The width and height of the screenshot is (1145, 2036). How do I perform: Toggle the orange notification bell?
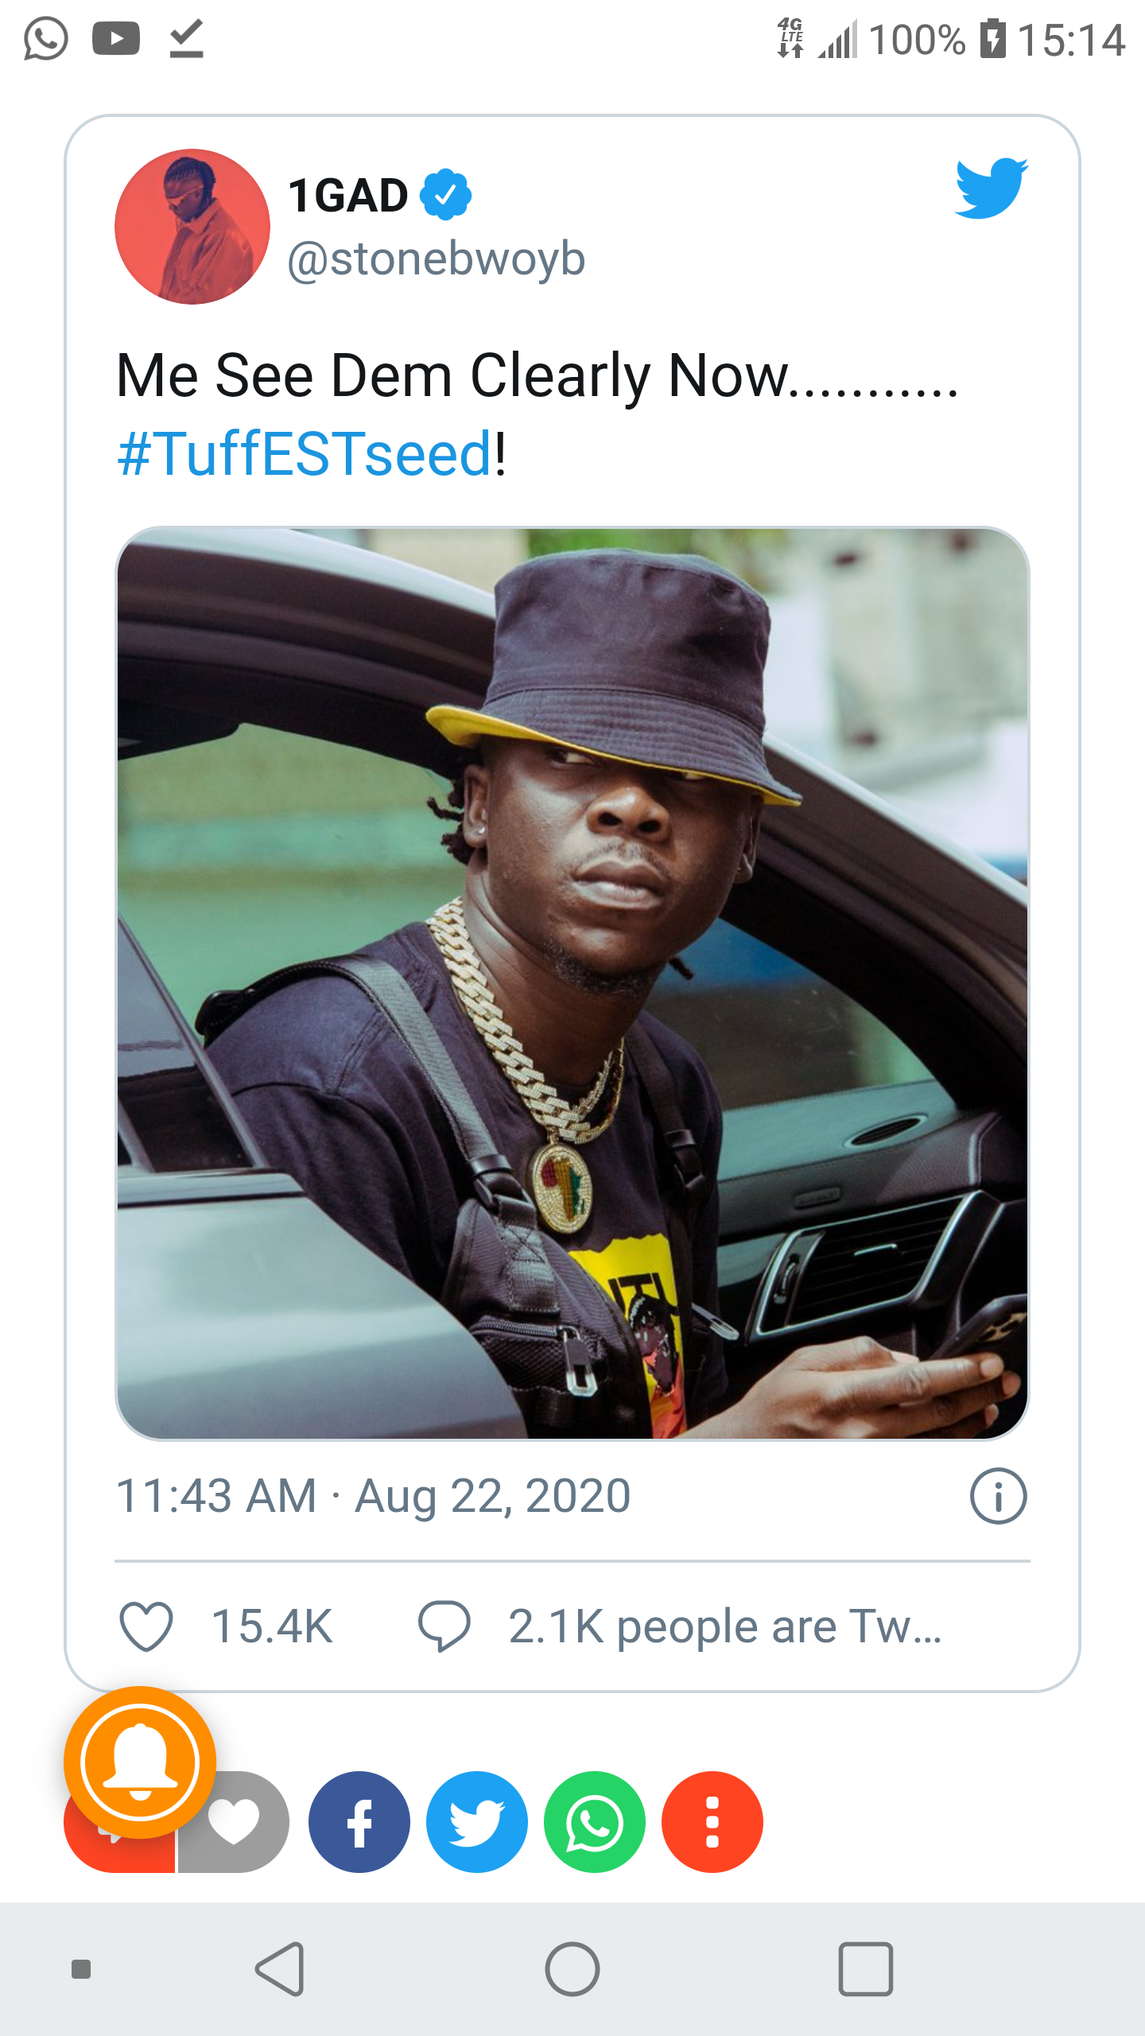click(140, 1762)
